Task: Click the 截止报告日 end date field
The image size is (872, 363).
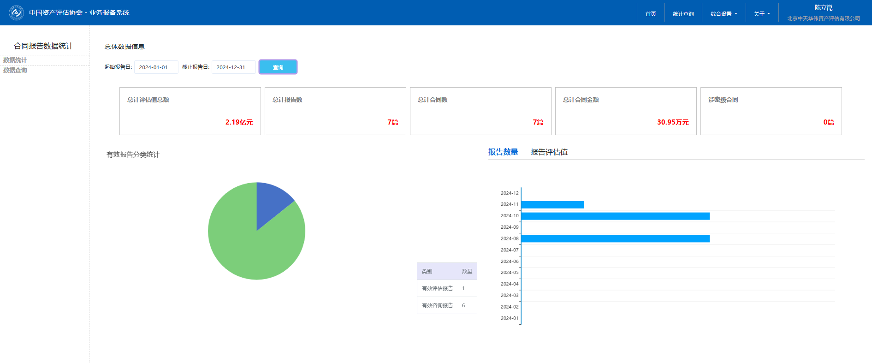Action: tap(233, 67)
